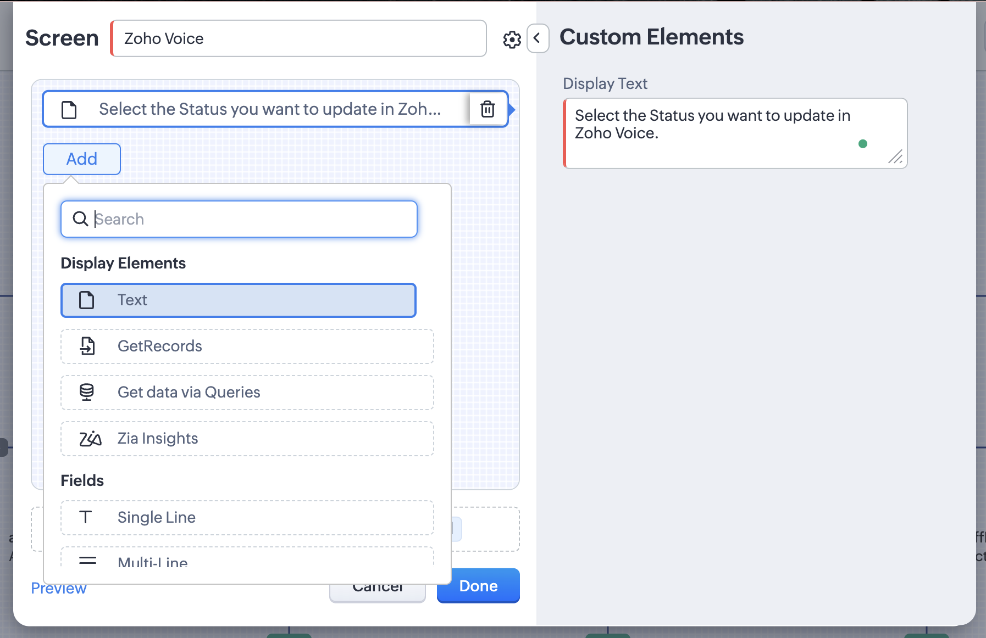Screen dimensions: 986x638
Task: Toggle the Add element dropdown
Action: tap(82, 159)
